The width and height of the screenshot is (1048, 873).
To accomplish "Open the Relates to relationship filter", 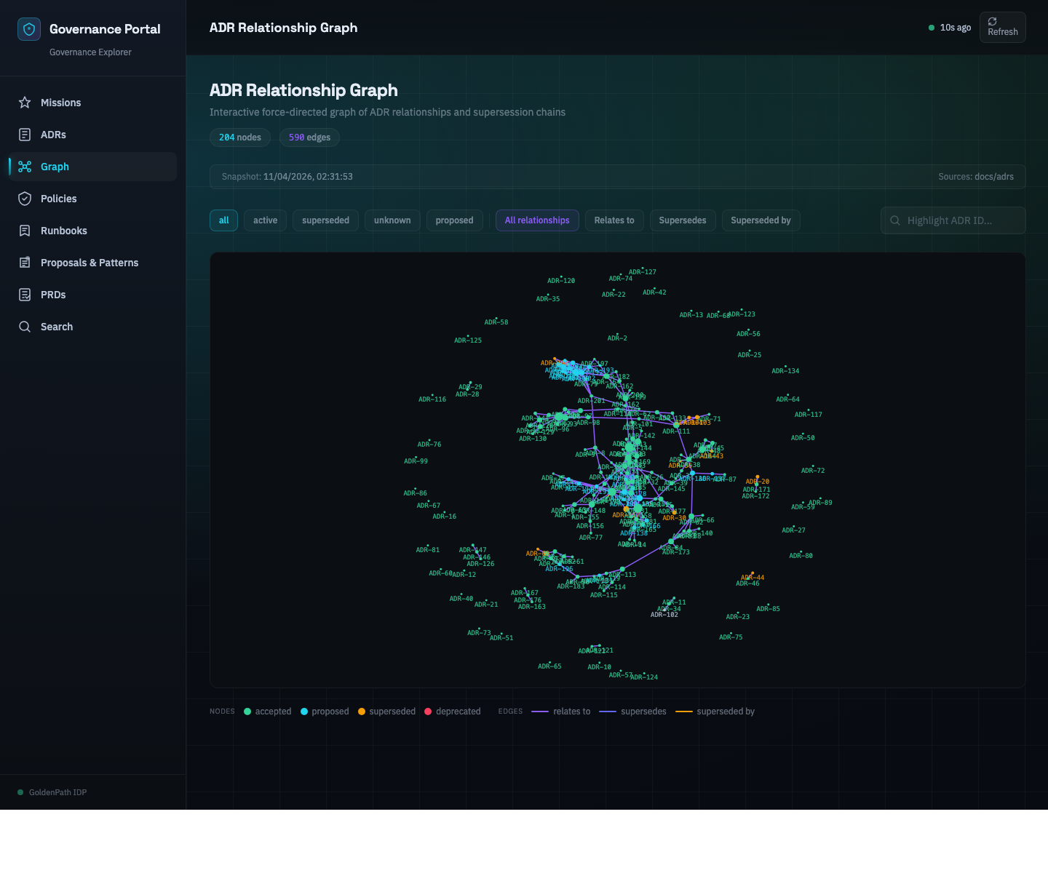I will coord(614,220).
